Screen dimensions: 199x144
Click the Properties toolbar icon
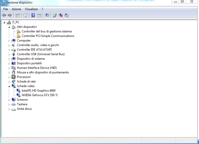25,15
